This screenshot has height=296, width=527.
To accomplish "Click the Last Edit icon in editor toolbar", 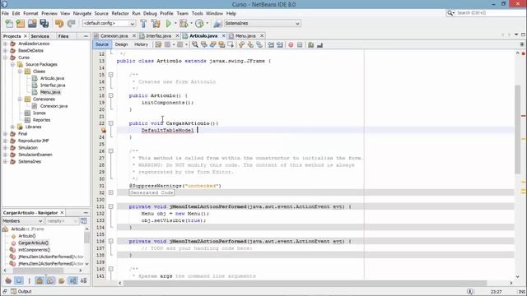I will coord(158,44).
